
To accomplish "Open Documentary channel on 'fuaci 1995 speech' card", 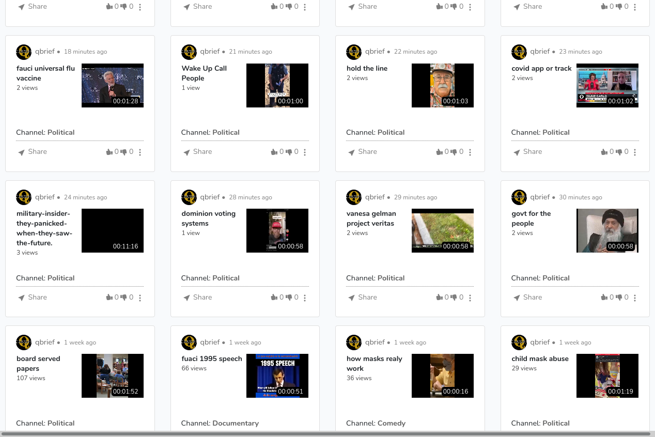I will 236,423.
